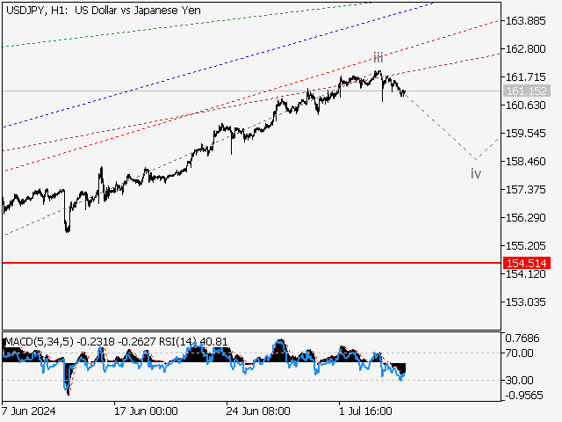Click the price scale value 153.035
The width and height of the screenshot is (562, 422).
pos(525,302)
